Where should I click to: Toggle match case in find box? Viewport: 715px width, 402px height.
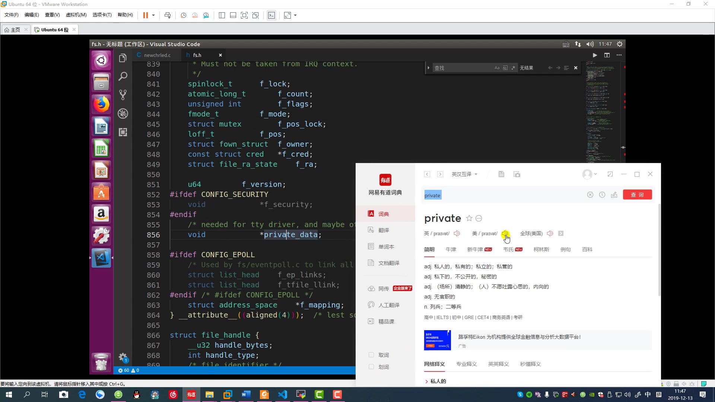pos(497,68)
